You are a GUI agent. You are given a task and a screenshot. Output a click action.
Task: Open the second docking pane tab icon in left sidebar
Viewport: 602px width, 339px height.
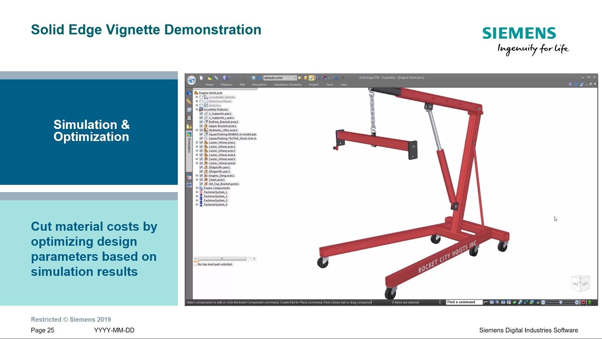(x=189, y=101)
